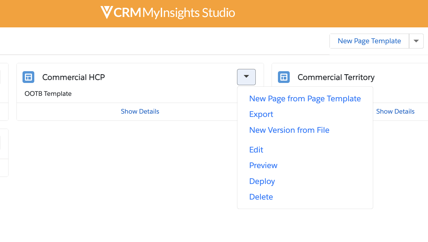This screenshot has height=242, width=428.
Task: Choose Edit in the dropdown menu
Action: (x=256, y=150)
